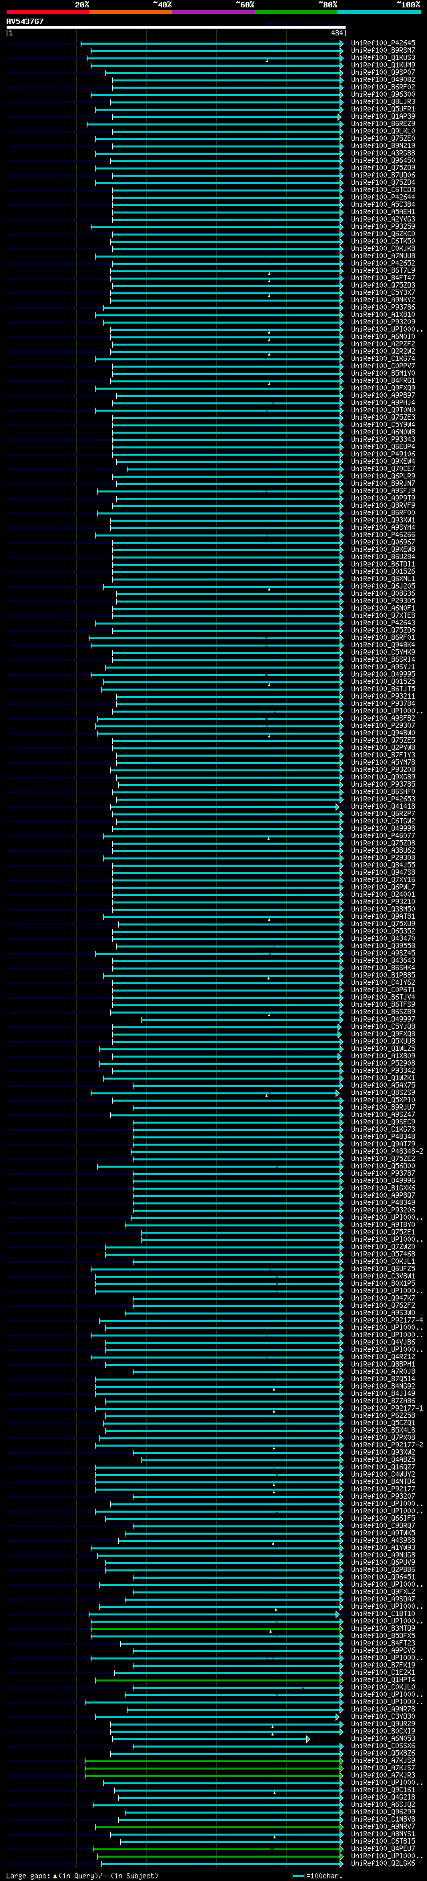Open hit UniRef100_P42645
Screen dimensions: 427x1881
(383, 43)
